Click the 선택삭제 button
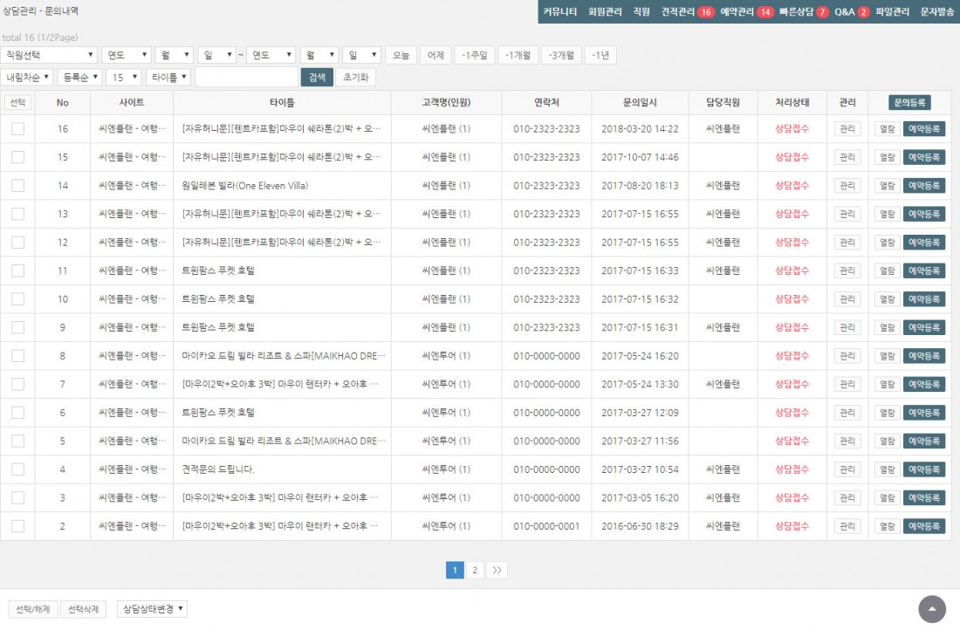 (x=83, y=609)
